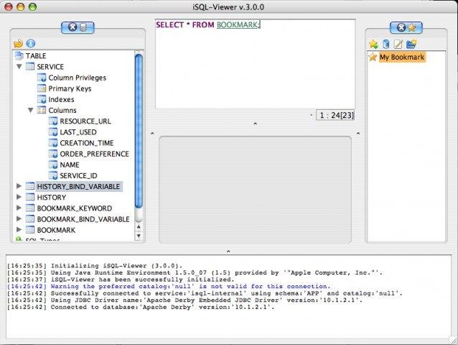Screen dimensions: 458x345
Task: Click the Java Runtime Environment log line
Action: coord(195,272)
